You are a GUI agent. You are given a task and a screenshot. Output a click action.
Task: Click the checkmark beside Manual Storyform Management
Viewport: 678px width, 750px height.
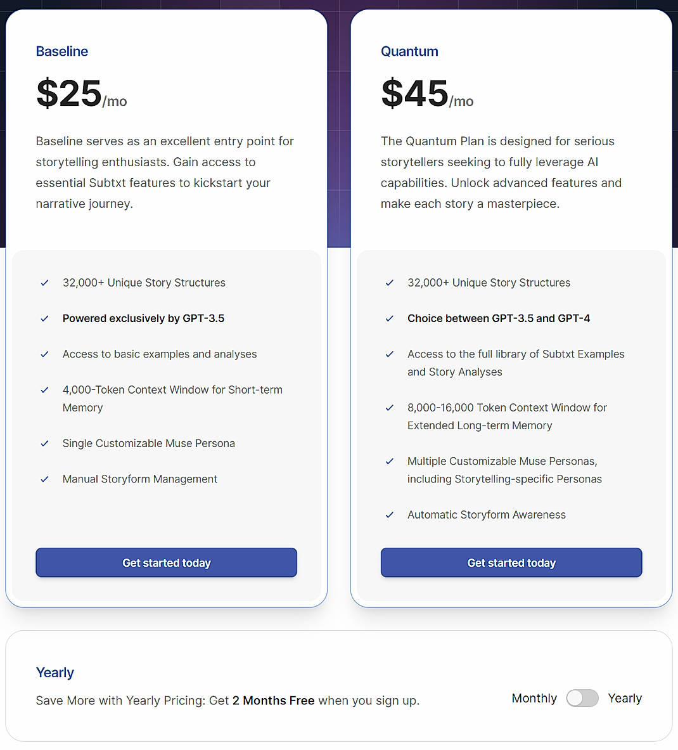44,479
